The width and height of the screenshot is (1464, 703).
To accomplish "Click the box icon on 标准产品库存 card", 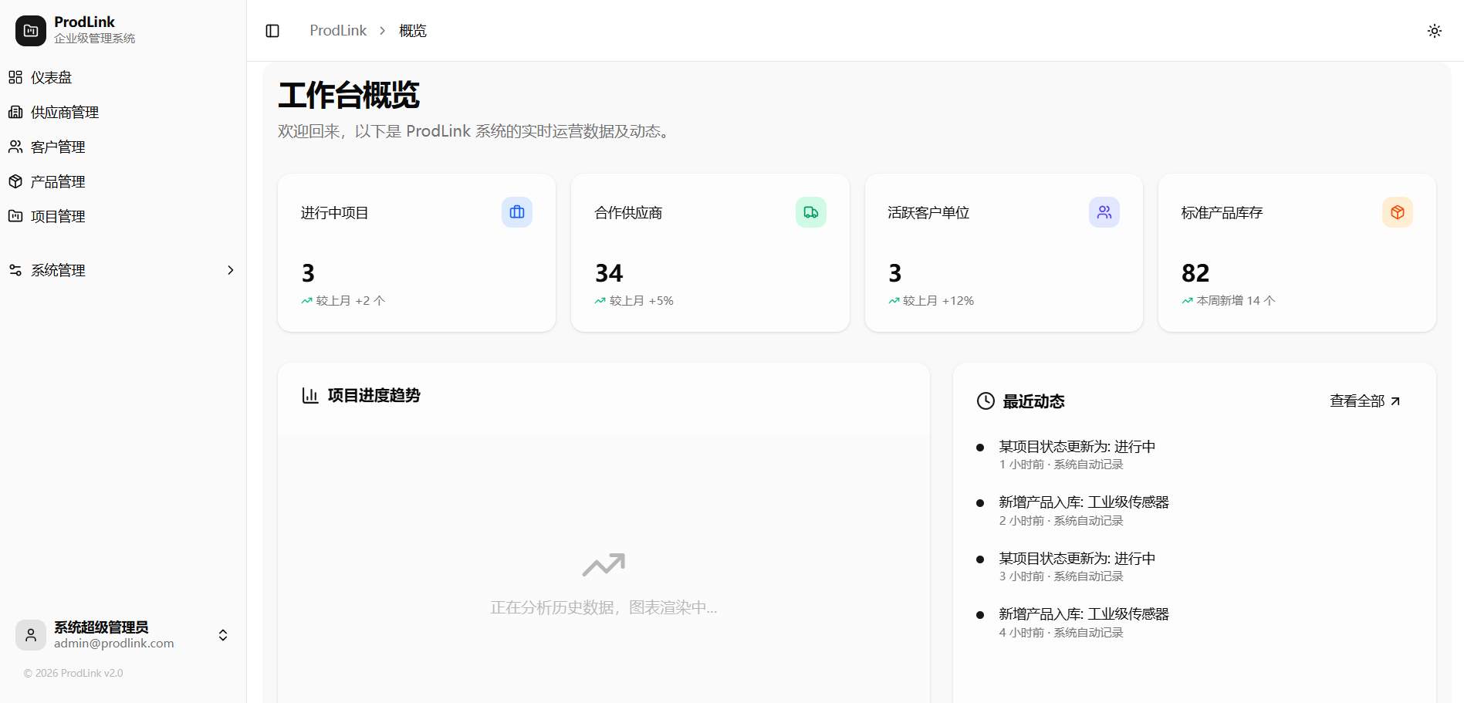I will pos(1398,212).
